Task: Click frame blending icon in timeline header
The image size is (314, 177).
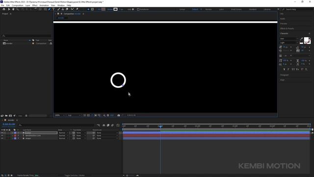Action: coord(108,125)
